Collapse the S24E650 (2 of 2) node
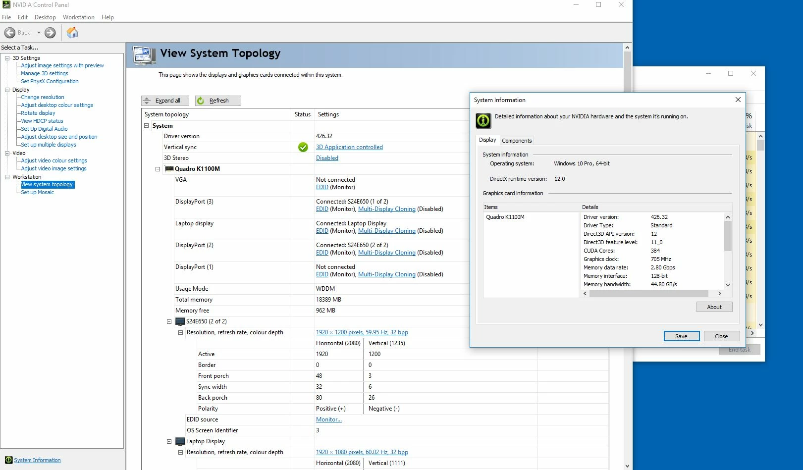 pyautogui.click(x=169, y=321)
